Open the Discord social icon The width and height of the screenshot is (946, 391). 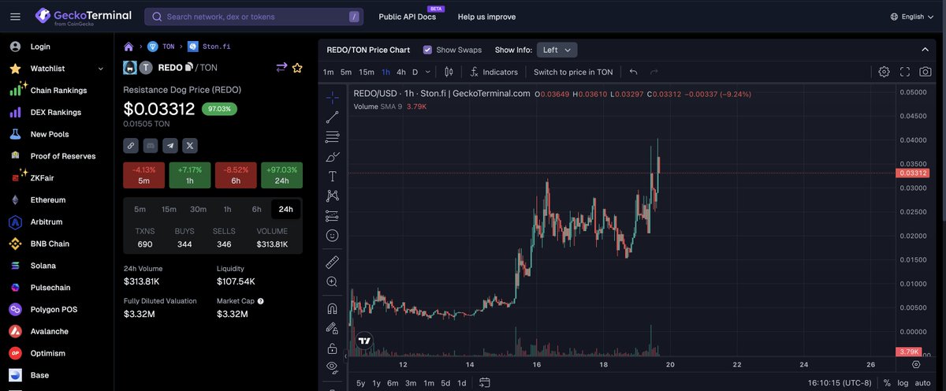pyautogui.click(x=151, y=145)
